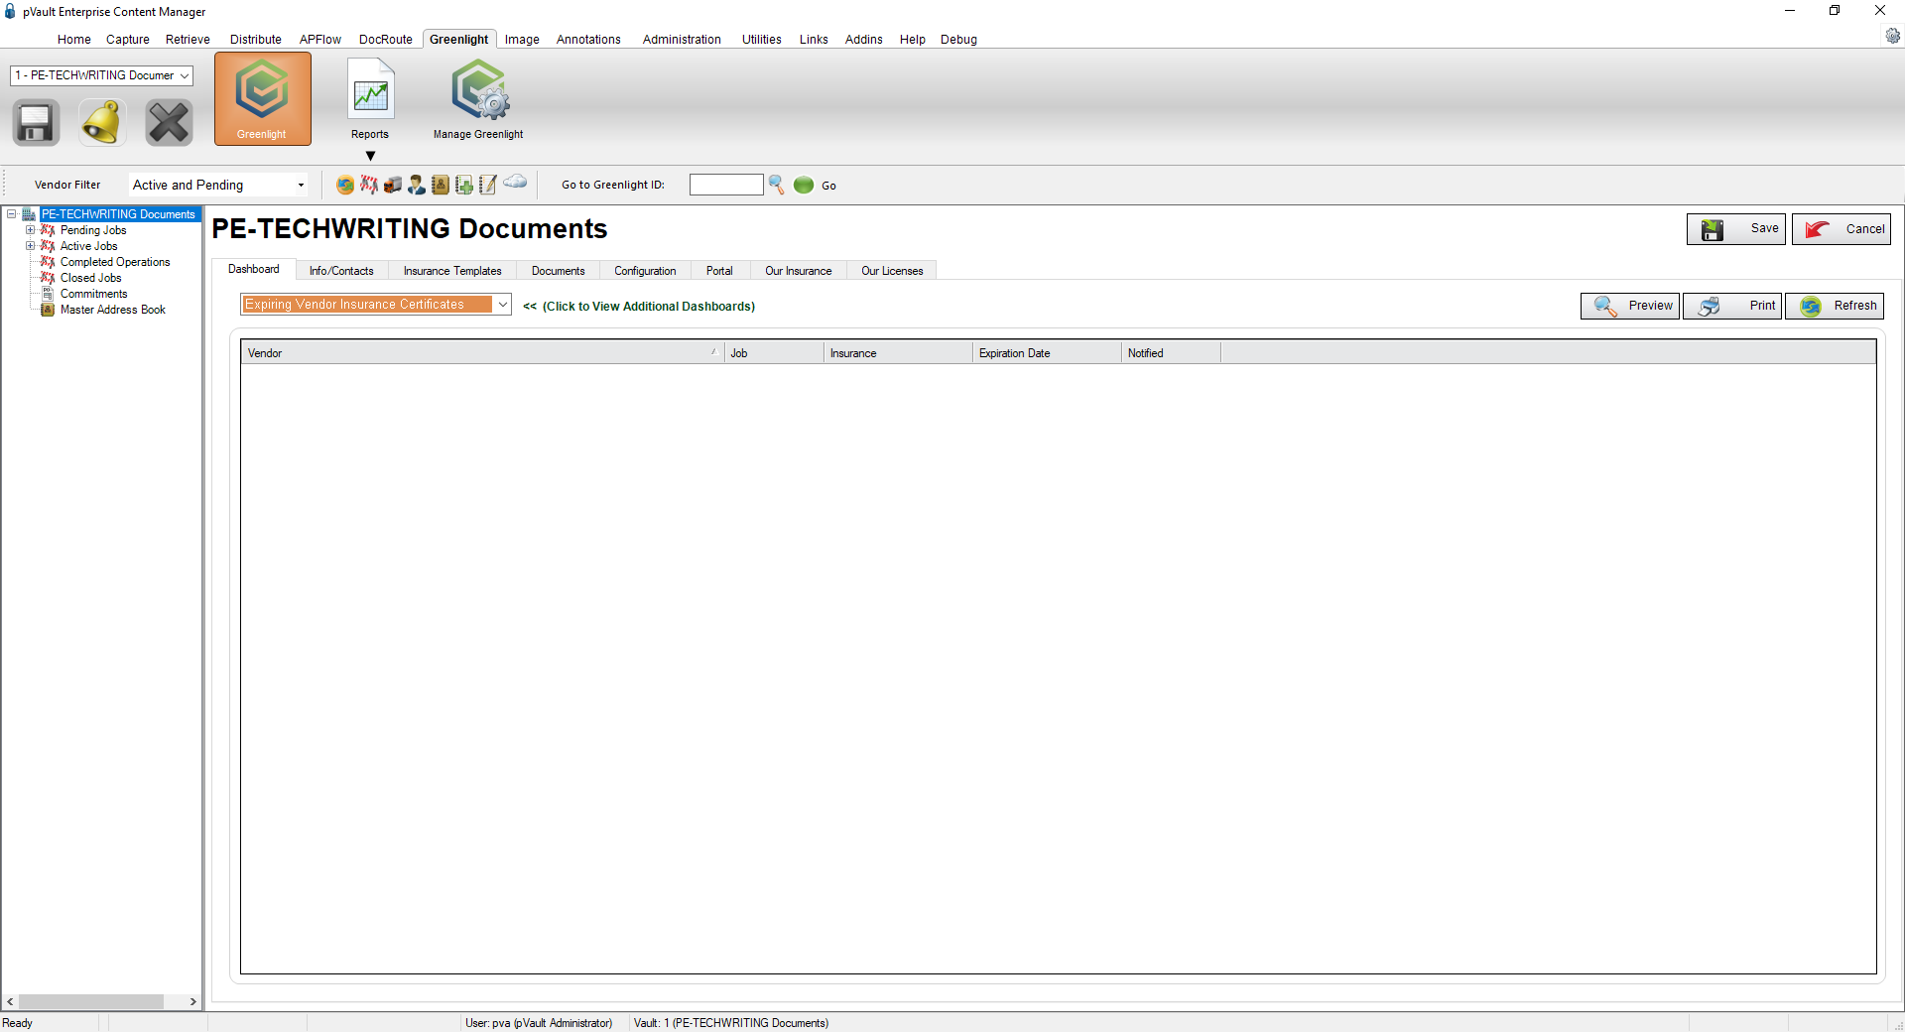Switch to the Insurance Templates tab
The height and width of the screenshot is (1032, 1905).
[452, 271]
